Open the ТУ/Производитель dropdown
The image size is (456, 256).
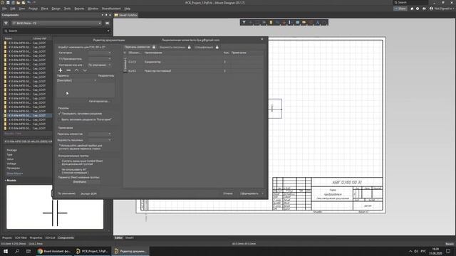pos(100,58)
